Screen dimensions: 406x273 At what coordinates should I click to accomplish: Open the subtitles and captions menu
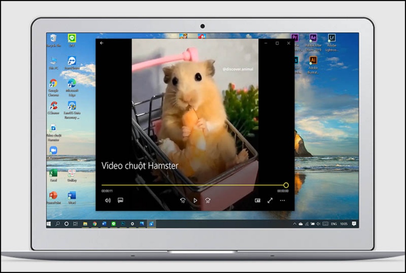[120, 200]
